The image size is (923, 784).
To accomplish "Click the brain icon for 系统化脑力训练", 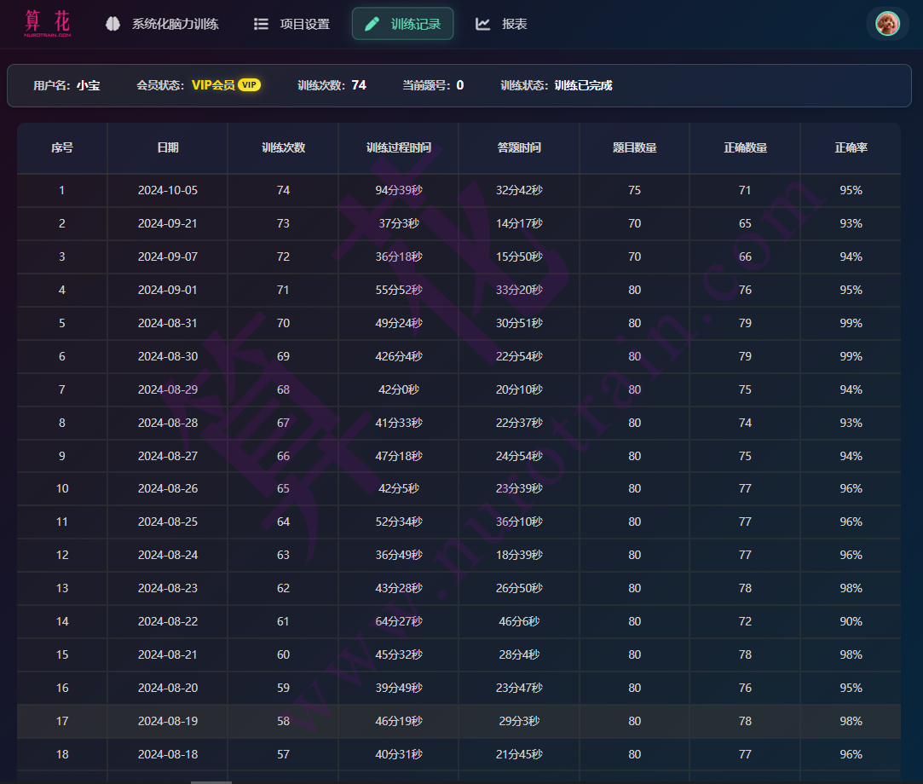I will point(112,24).
